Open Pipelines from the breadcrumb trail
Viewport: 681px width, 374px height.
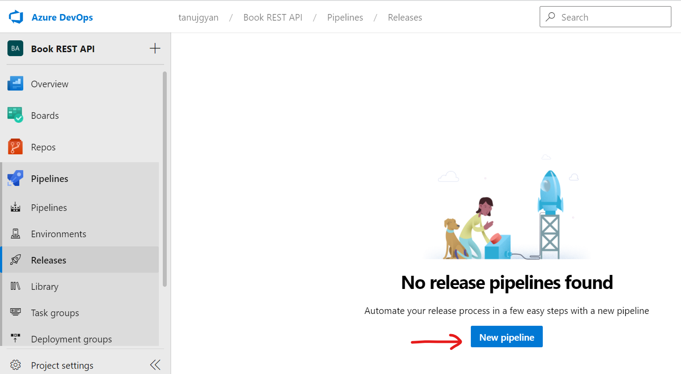345,17
